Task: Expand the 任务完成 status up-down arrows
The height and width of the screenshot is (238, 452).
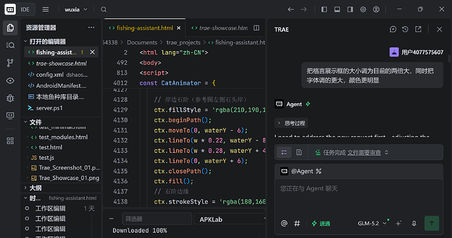Action: tap(386, 152)
